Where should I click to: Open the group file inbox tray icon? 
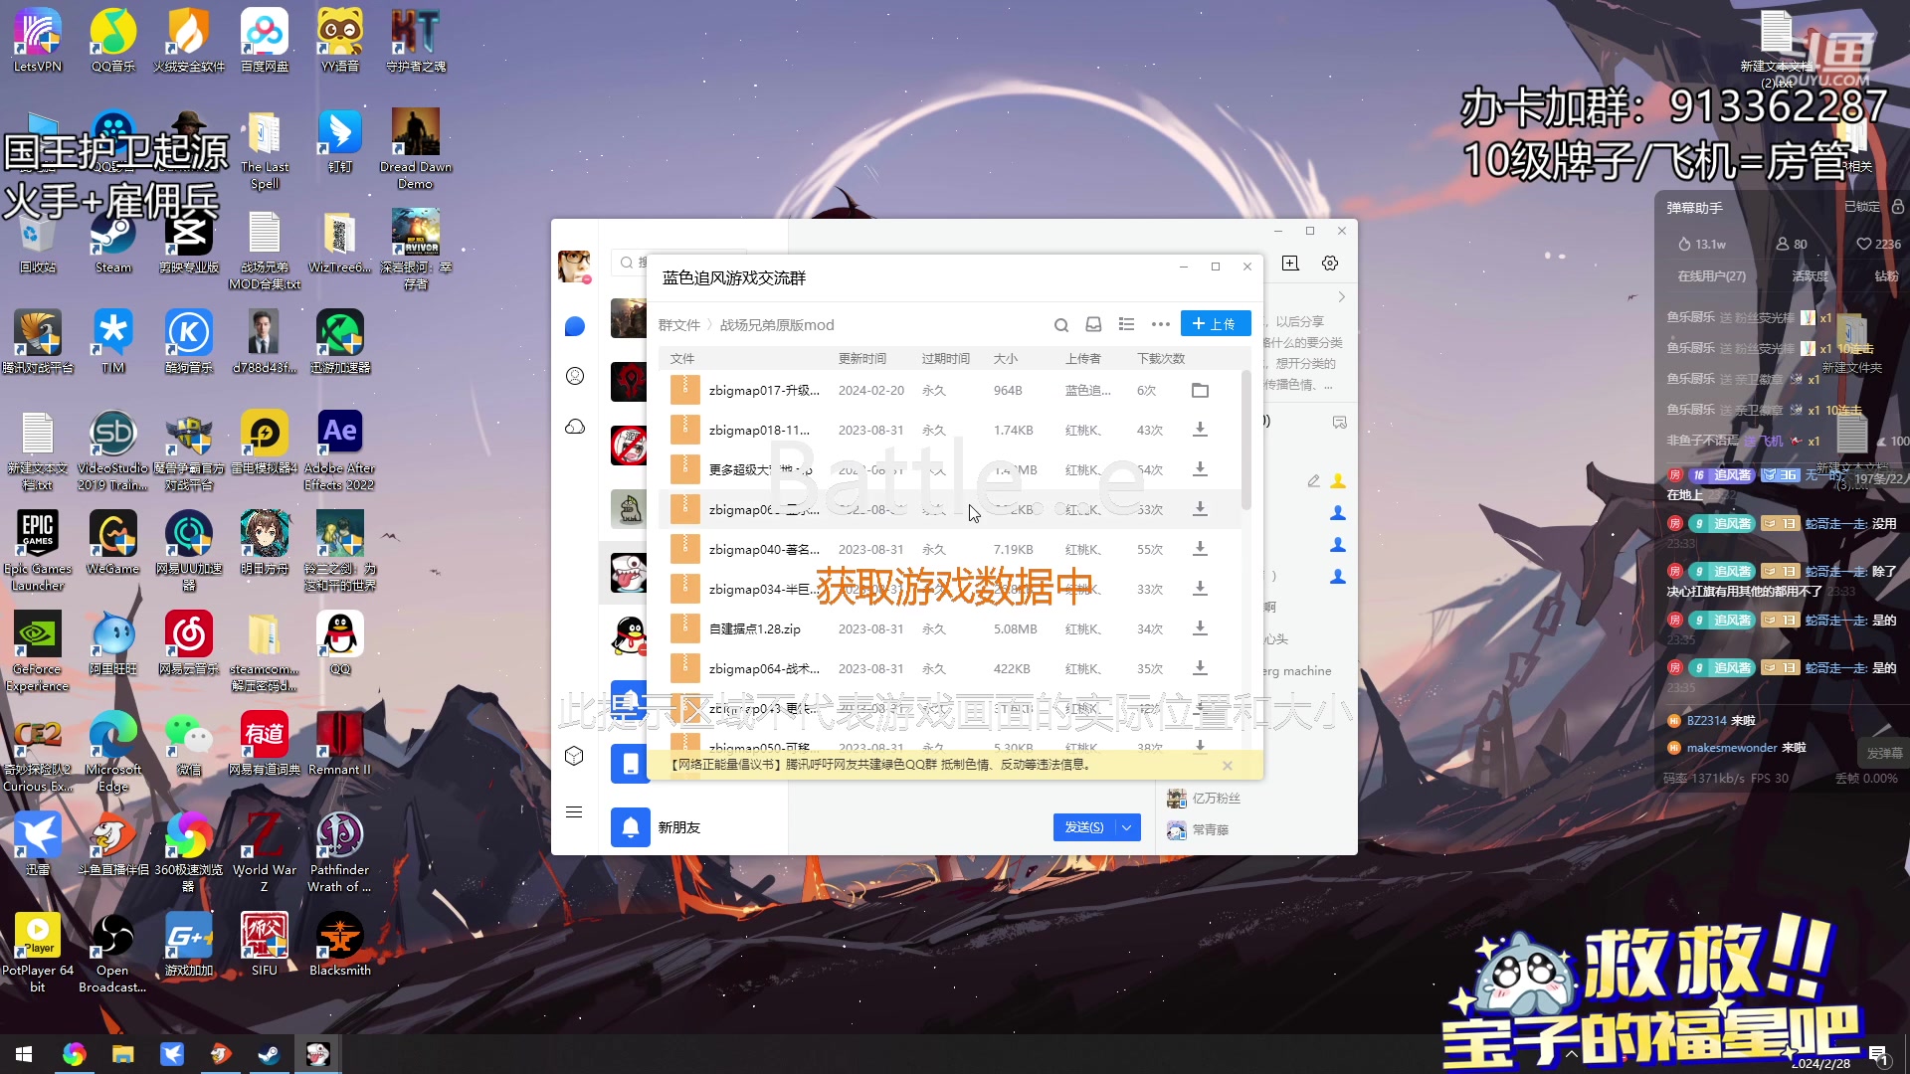[1093, 324]
